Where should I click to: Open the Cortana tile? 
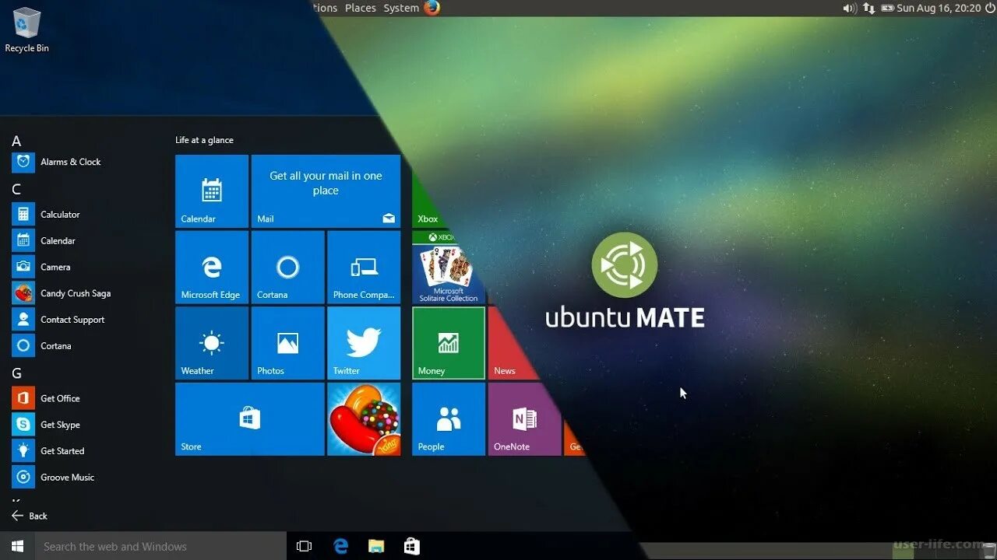(x=287, y=267)
